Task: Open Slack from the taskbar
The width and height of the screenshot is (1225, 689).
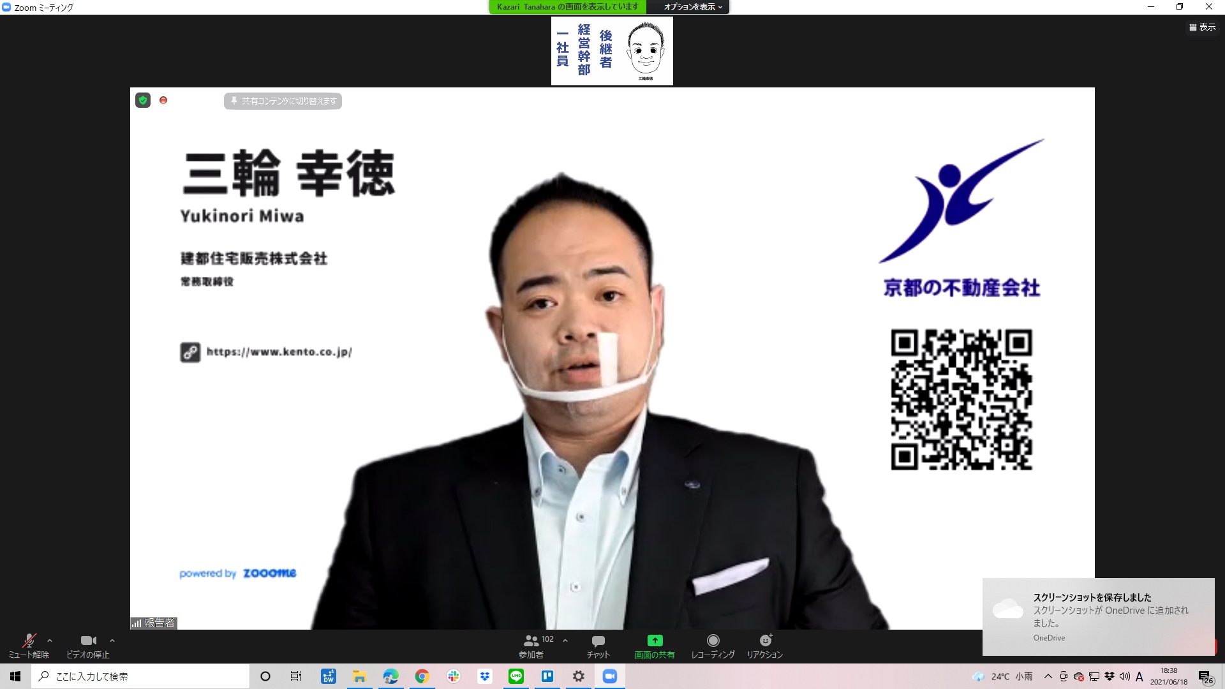Action: click(454, 676)
